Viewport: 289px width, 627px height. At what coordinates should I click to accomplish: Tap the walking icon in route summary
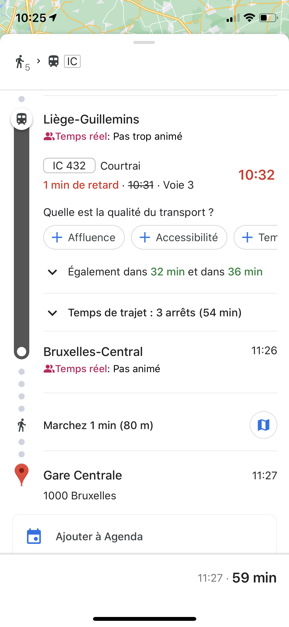pyautogui.click(x=20, y=62)
